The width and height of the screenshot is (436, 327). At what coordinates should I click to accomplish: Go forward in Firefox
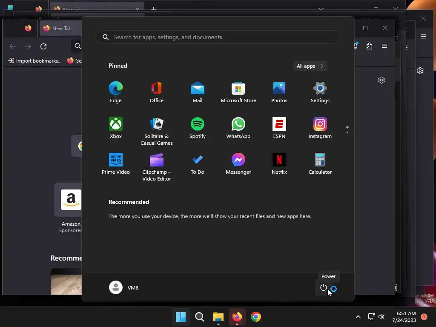pos(28,46)
